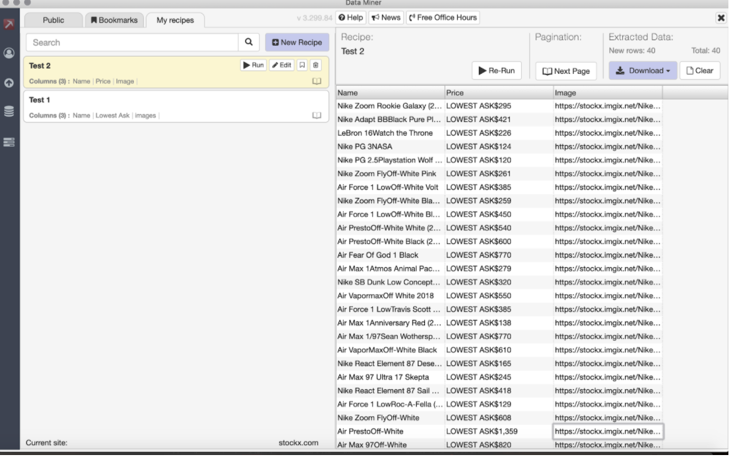Image resolution: width=735 pixels, height=459 pixels.
Task: Open the book icon on Test 1 recipe
Action: click(x=317, y=115)
